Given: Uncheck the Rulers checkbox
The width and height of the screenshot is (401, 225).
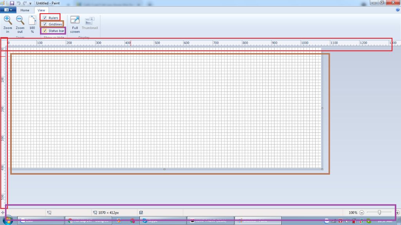Looking at the screenshot, I should 45,18.
